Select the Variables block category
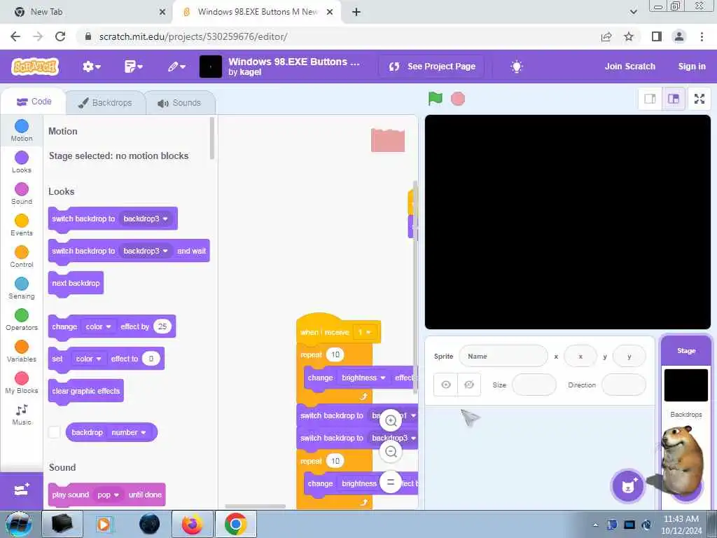The image size is (717, 538). 22,352
